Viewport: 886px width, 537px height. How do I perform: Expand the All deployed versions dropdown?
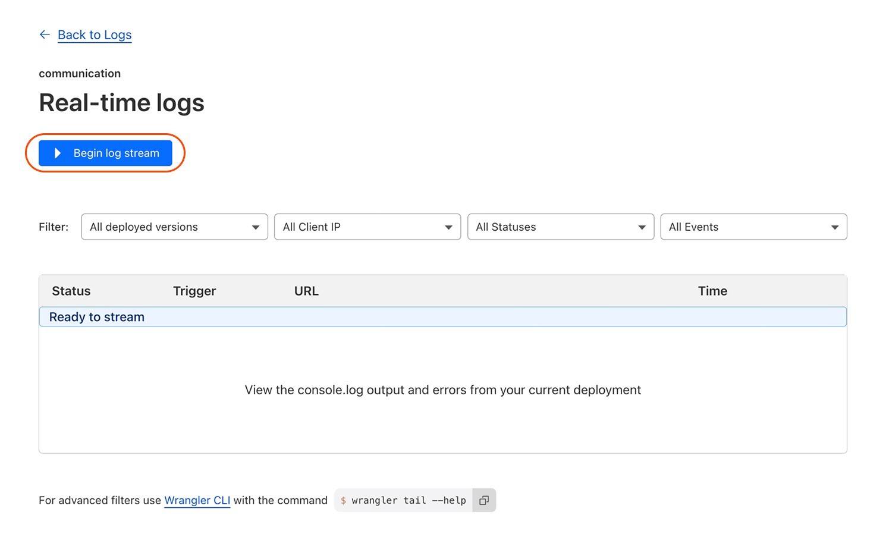tap(174, 227)
